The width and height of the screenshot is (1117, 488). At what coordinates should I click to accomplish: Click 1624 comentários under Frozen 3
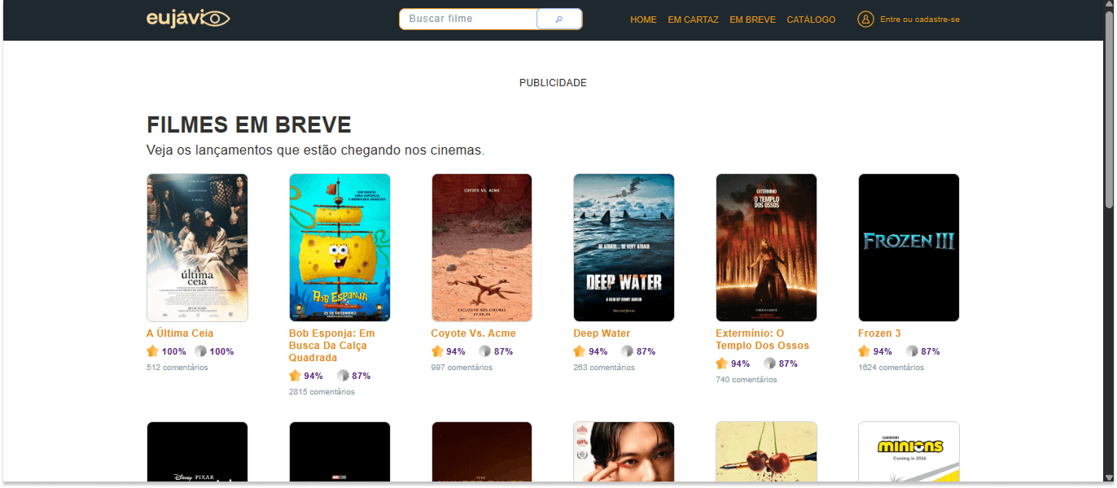[x=891, y=368]
